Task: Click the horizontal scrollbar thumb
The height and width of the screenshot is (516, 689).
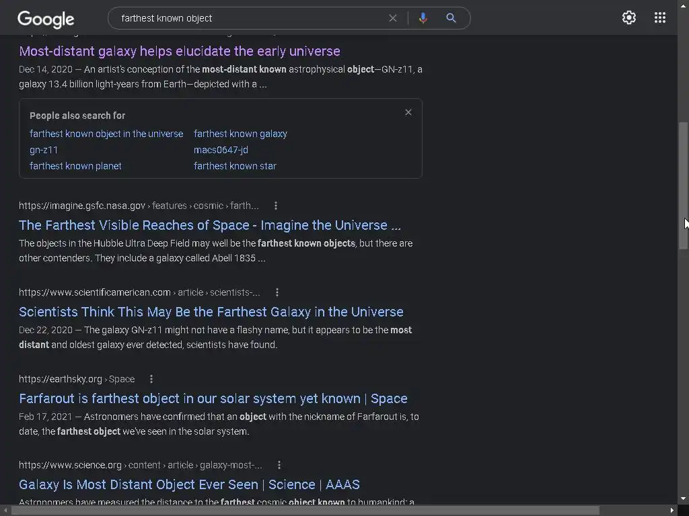Action: coord(305,511)
